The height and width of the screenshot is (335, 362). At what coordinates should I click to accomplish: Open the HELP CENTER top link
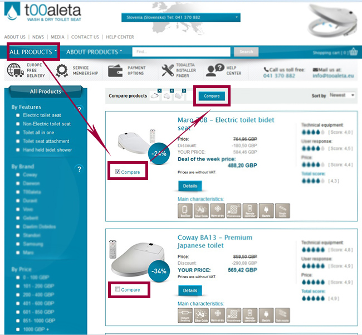click(x=120, y=37)
